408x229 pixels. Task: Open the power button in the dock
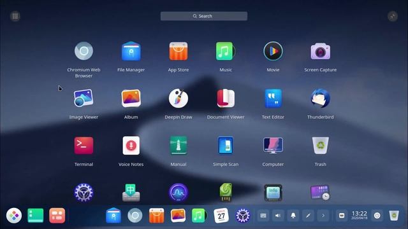tap(377, 216)
